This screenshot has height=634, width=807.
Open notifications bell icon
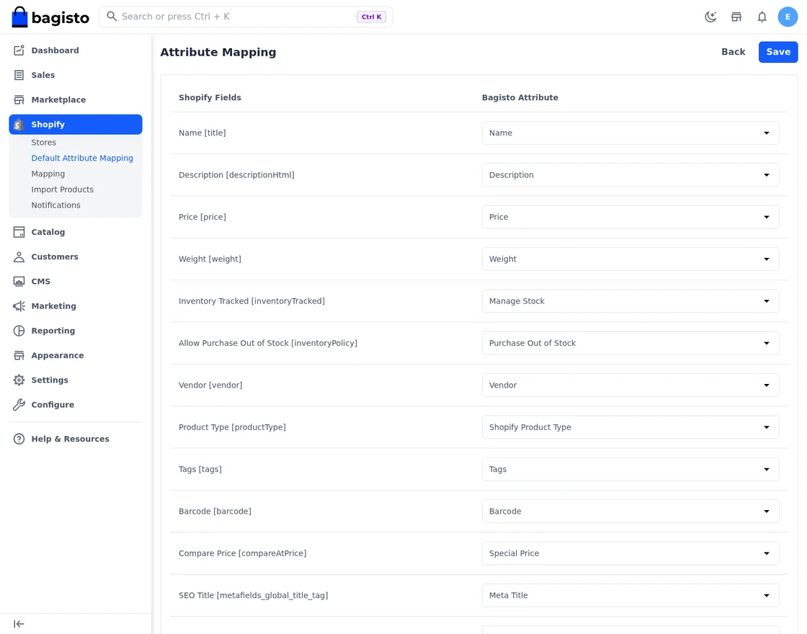pyautogui.click(x=762, y=17)
